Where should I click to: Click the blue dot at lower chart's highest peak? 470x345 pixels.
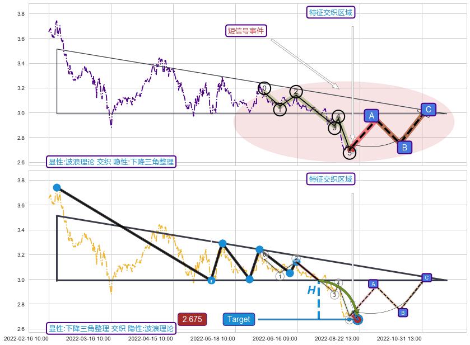pos(57,187)
